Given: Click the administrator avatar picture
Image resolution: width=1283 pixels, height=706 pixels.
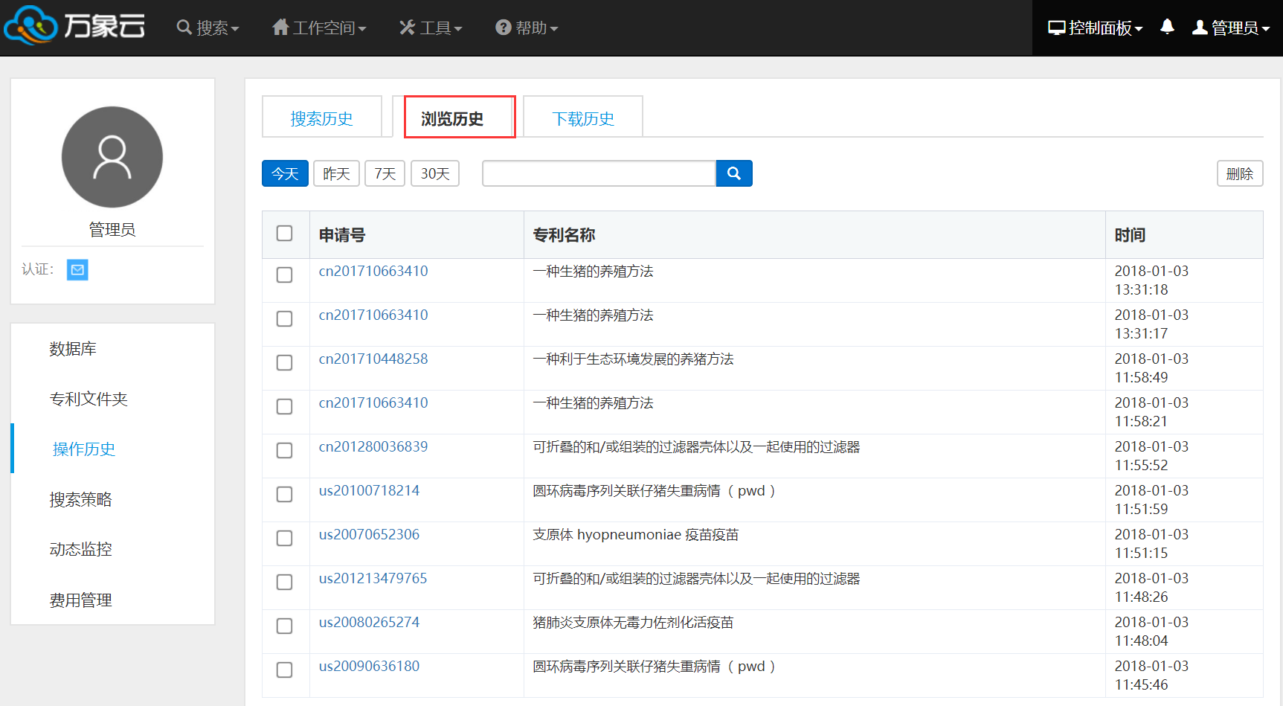Looking at the screenshot, I should pyautogui.click(x=112, y=157).
